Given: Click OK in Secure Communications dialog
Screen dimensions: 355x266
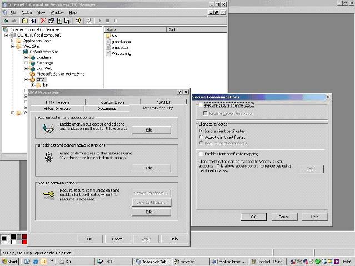Looking at the screenshot, I should point(253,217).
